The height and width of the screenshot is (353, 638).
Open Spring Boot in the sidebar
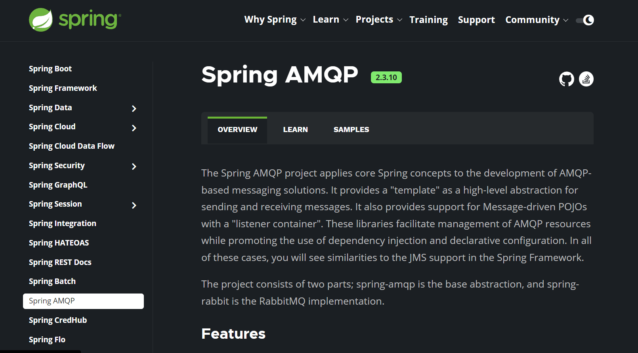[x=50, y=69]
